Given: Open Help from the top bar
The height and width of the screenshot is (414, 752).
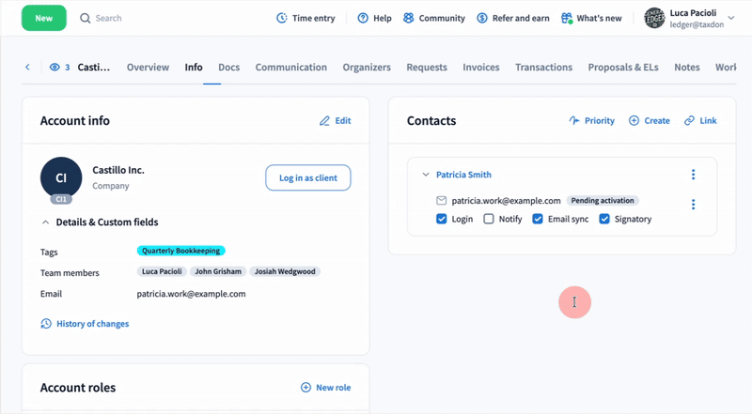Looking at the screenshot, I should pos(363,18).
